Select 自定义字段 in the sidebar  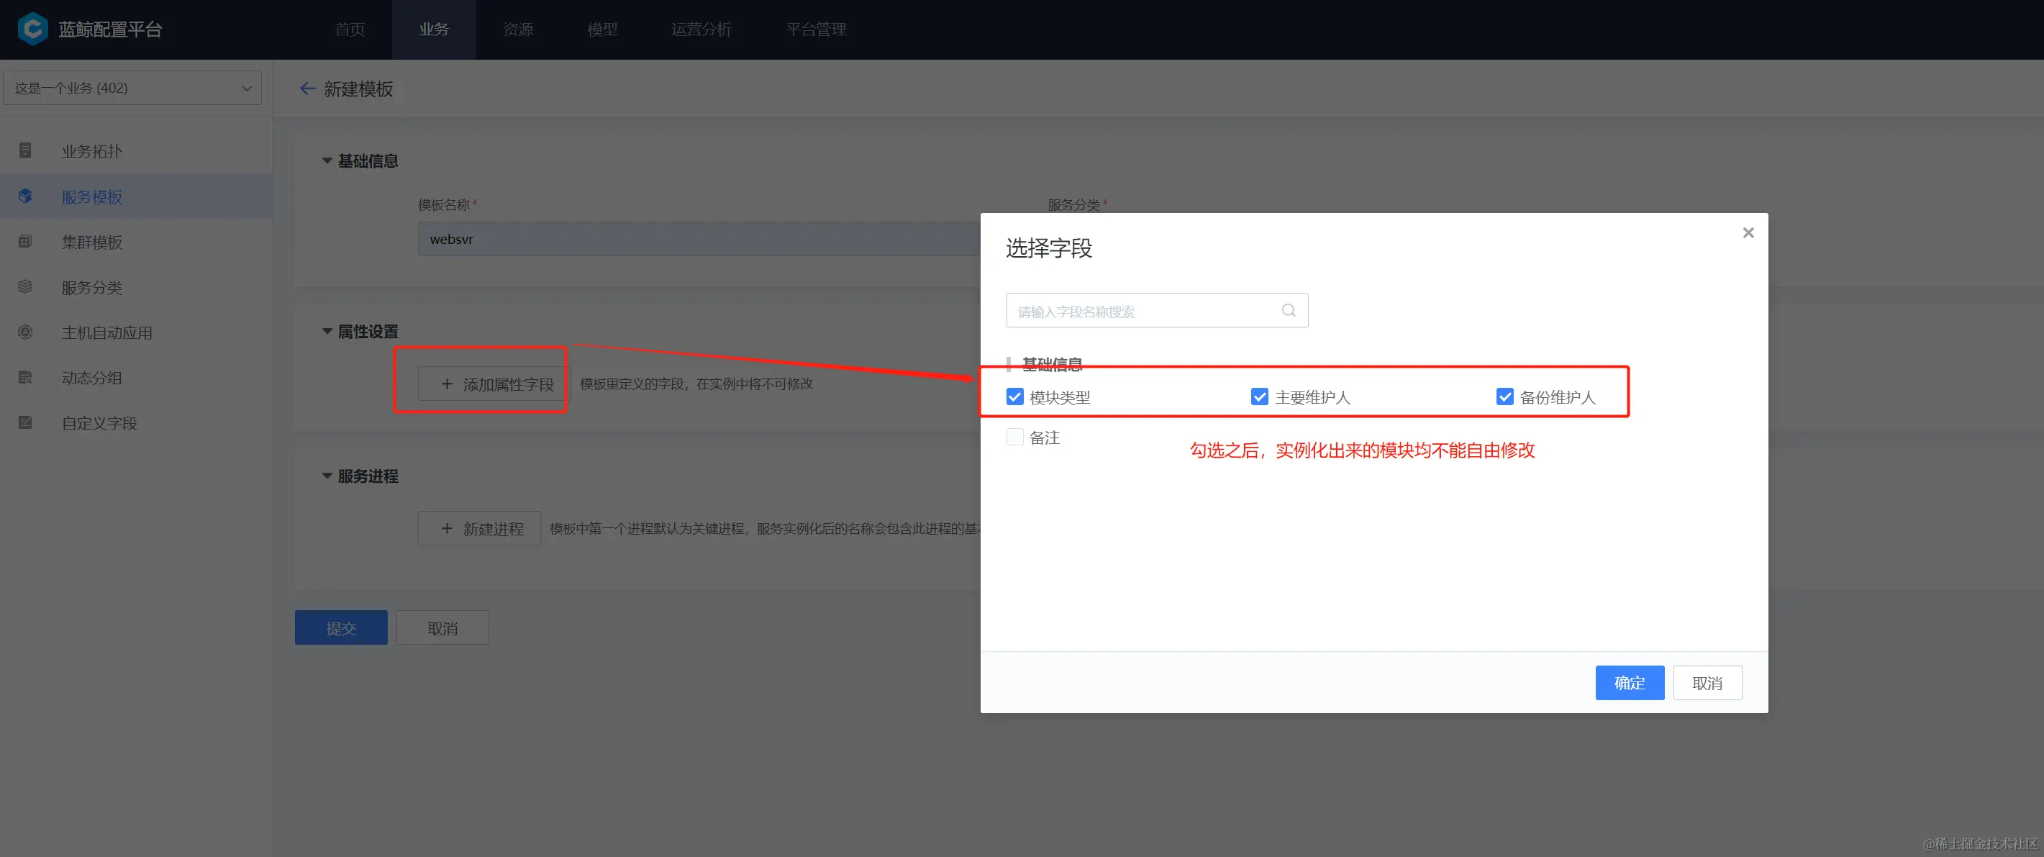[137, 422]
